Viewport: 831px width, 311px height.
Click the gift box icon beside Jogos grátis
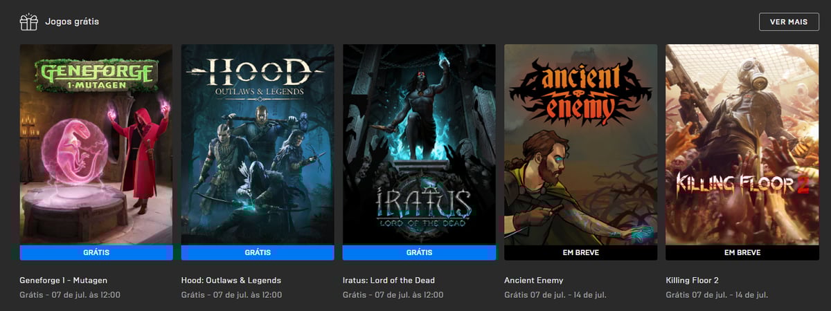pos(28,22)
